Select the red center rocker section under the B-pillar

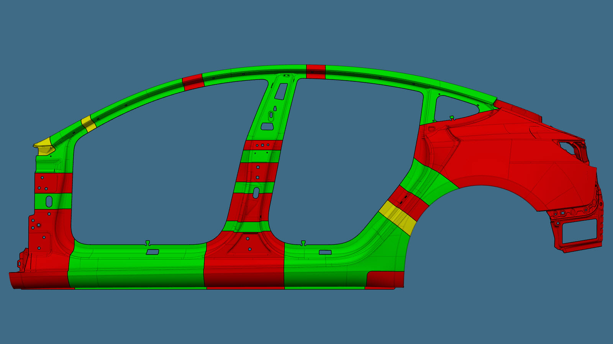pyautogui.click(x=244, y=264)
